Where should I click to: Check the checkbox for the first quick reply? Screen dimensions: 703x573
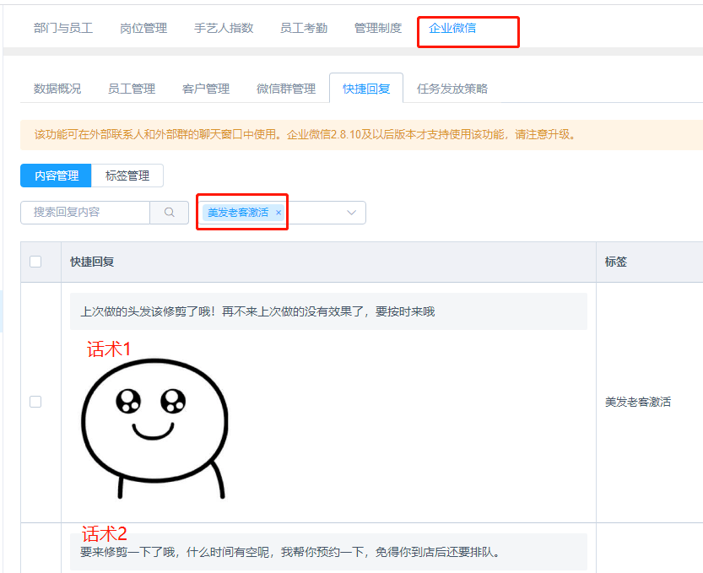(x=35, y=402)
